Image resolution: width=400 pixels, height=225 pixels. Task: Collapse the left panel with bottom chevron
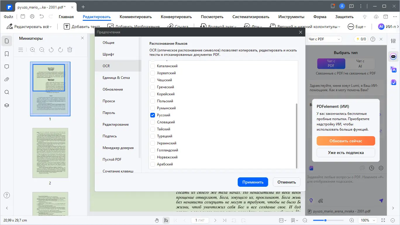7,208
